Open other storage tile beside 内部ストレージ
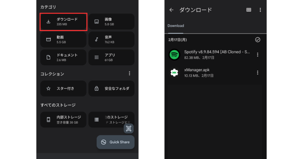The width and height of the screenshot is (303, 159). click(112, 120)
